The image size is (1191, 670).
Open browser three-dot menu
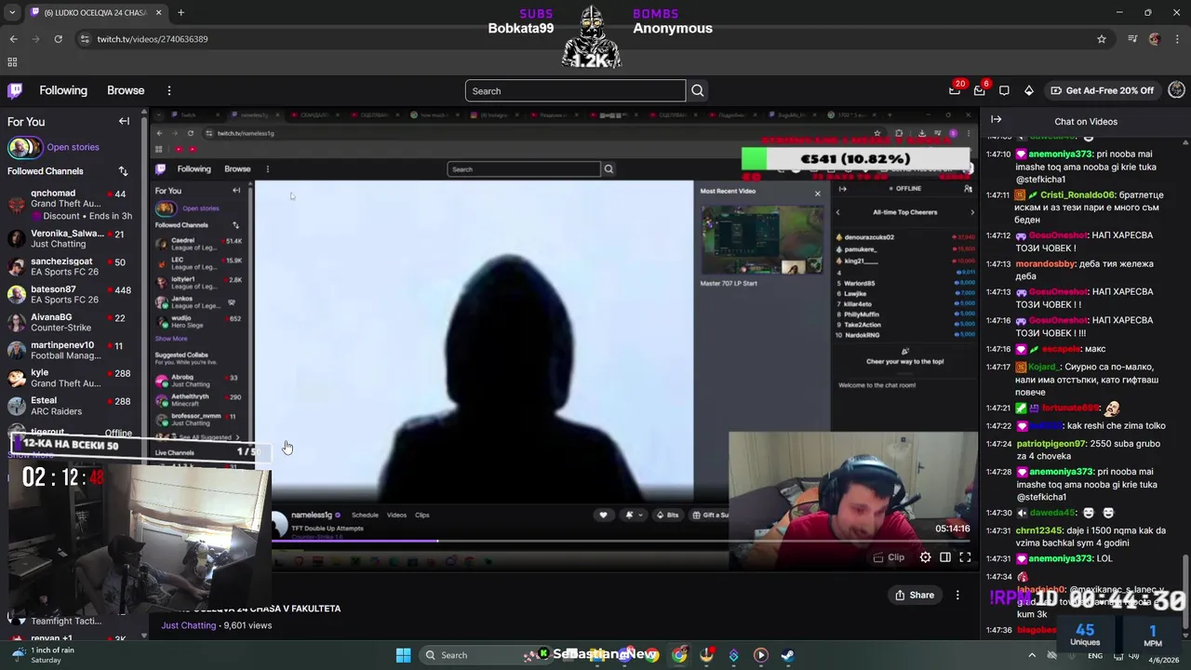coord(1177,39)
